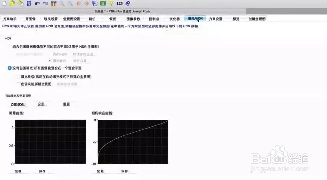
Task: Open project using yellow folder icon
Action: point(12,3)
